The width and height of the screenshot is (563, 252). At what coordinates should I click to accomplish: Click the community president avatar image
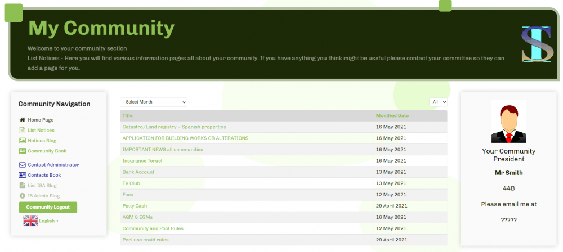pos(508,121)
